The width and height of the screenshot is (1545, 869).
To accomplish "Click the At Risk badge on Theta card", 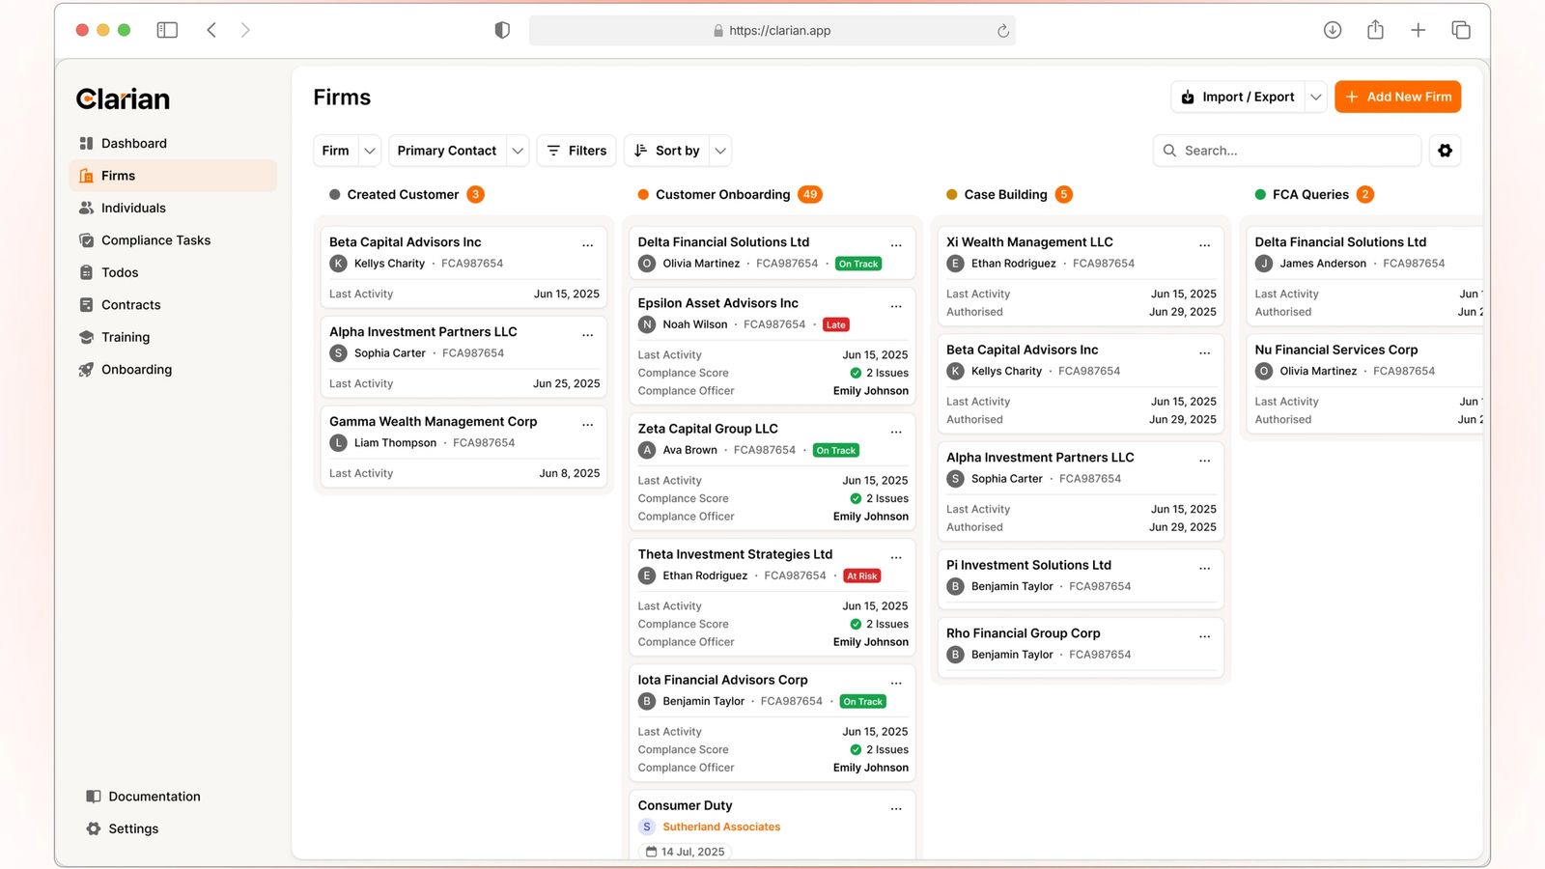I will tap(862, 576).
